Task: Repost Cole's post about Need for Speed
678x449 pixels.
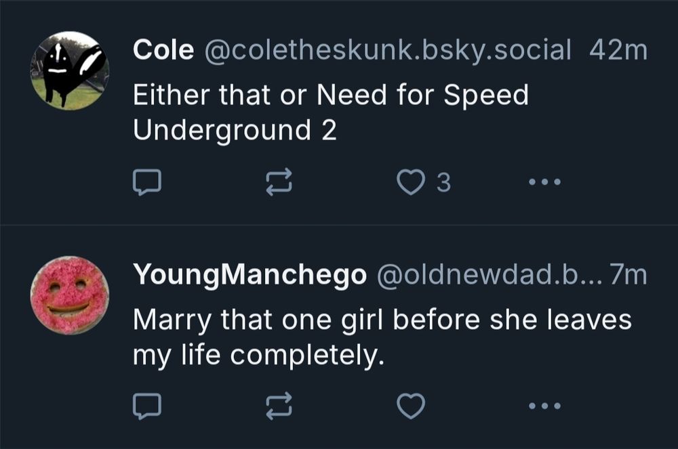Action: 281,181
